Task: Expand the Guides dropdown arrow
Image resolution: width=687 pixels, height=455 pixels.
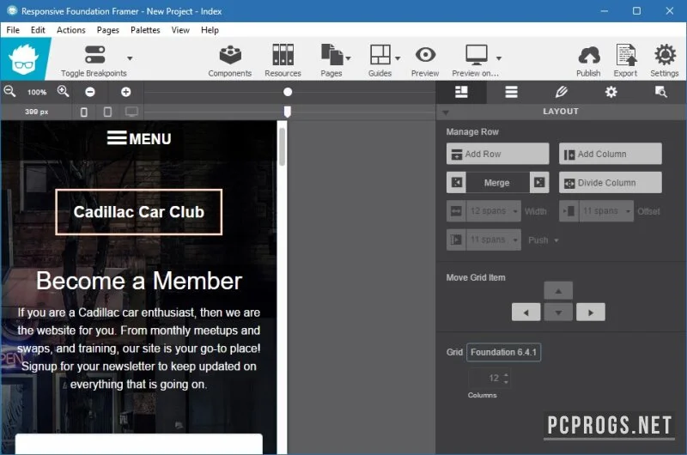Action: click(398, 58)
